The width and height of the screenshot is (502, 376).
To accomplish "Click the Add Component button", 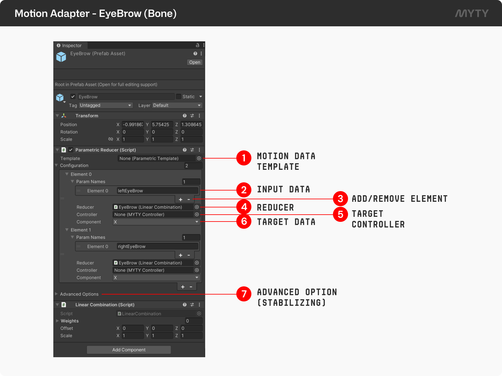I will [x=129, y=350].
